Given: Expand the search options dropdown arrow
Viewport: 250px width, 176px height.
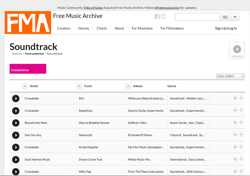Looking at the screenshot, I should click(235, 17).
